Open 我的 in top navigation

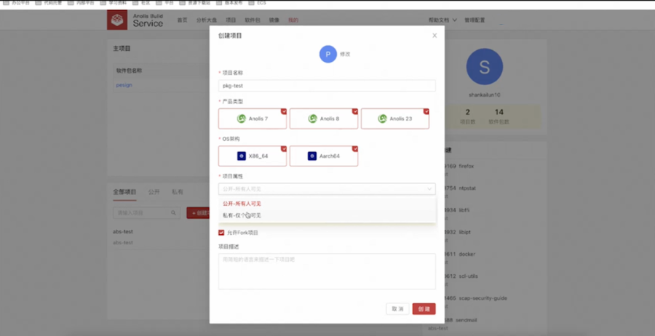click(293, 20)
